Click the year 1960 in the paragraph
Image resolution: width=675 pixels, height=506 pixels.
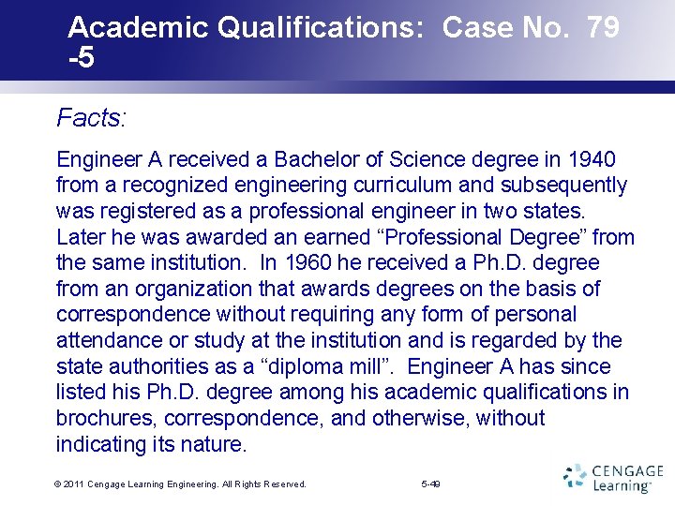(x=308, y=262)
